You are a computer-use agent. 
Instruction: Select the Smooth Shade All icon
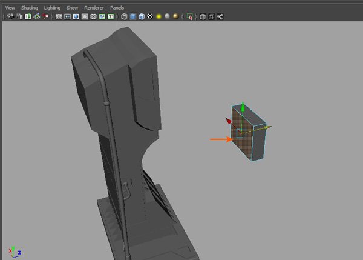133,16
